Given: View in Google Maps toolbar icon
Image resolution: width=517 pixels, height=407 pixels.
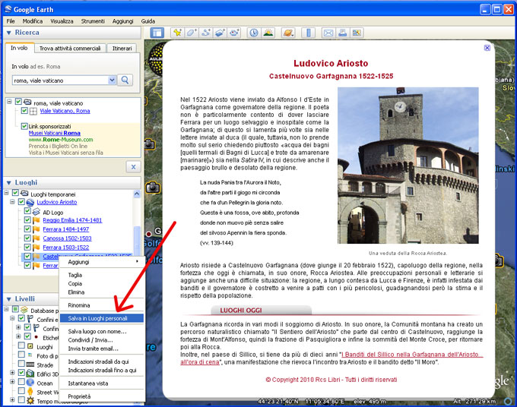Looking at the screenshot, I should tap(357, 33).
